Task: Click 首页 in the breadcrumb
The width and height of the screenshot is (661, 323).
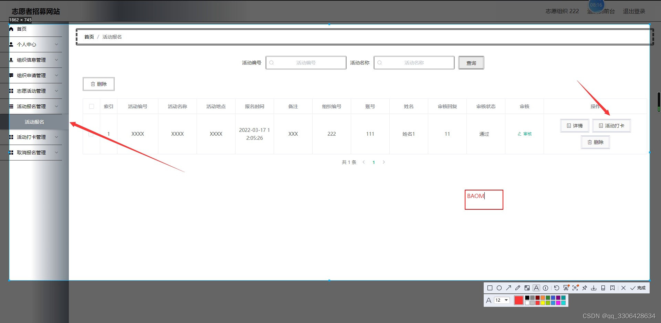Action: pos(89,37)
